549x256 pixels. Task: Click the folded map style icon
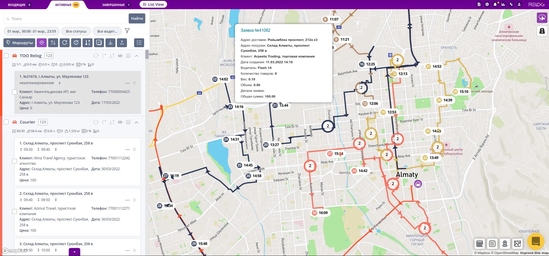click(x=517, y=244)
